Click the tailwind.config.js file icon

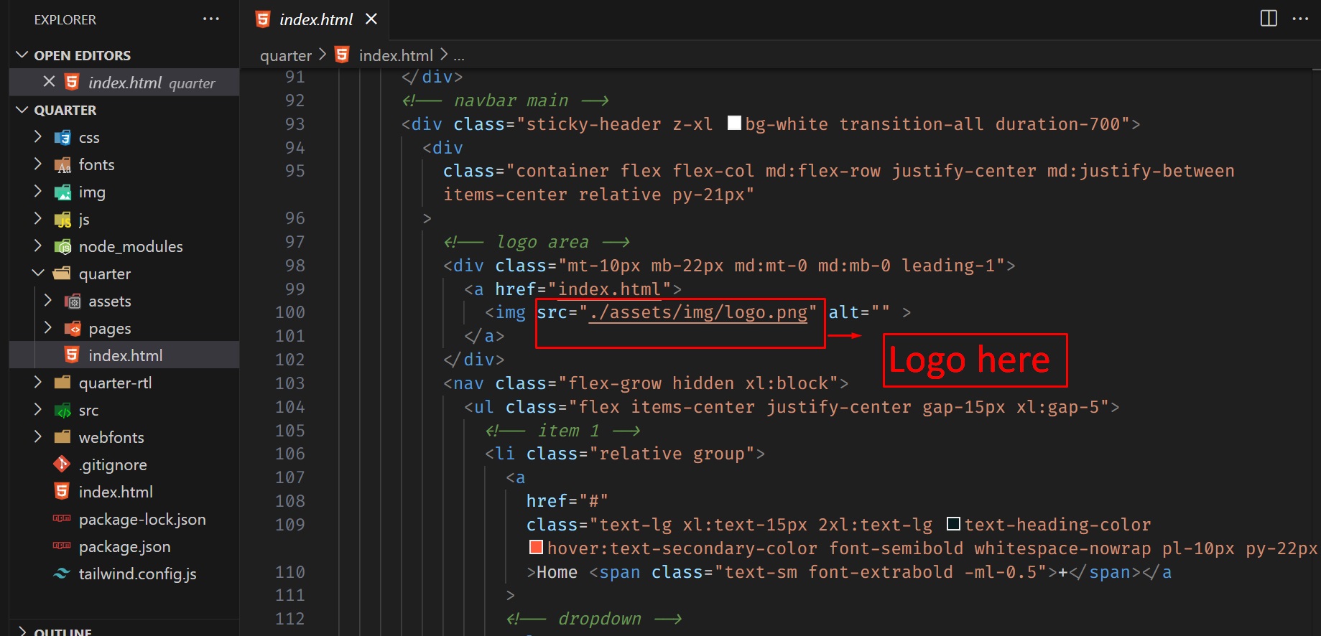(62, 574)
